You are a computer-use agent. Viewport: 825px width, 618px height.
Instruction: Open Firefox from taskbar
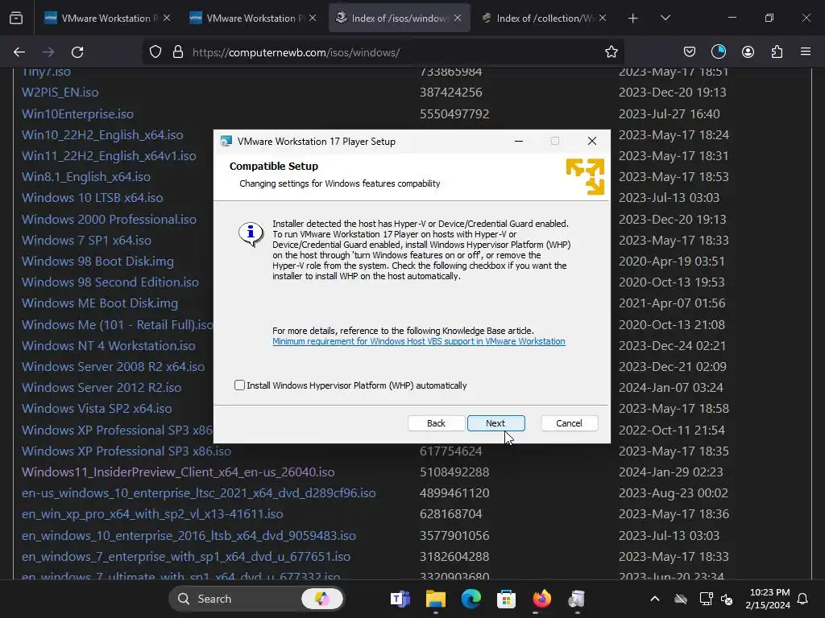coord(542,599)
